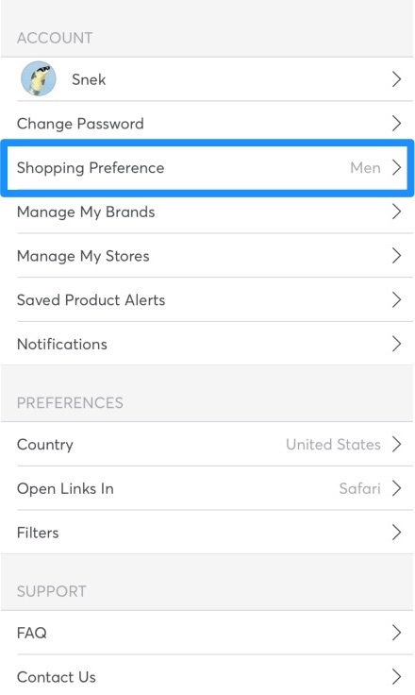The image size is (415, 695).
Task: Open Notifications settings
Action: [207, 344]
